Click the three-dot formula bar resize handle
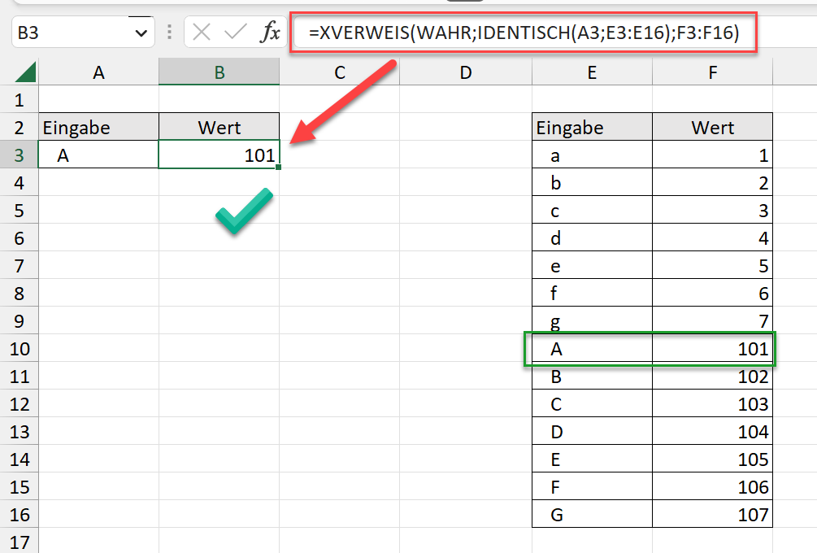817x553 pixels. click(169, 33)
